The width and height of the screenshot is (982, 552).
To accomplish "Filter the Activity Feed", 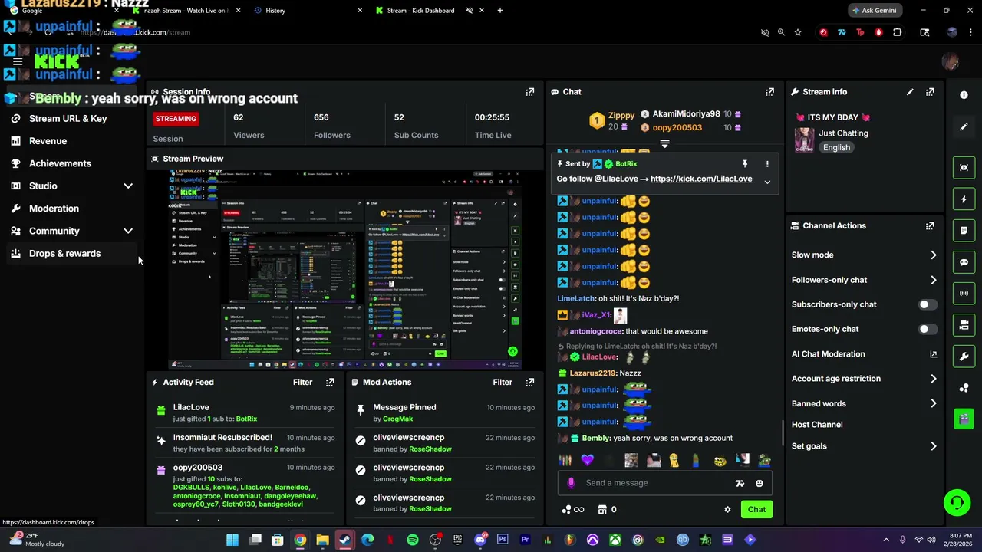I will [x=302, y=382].
